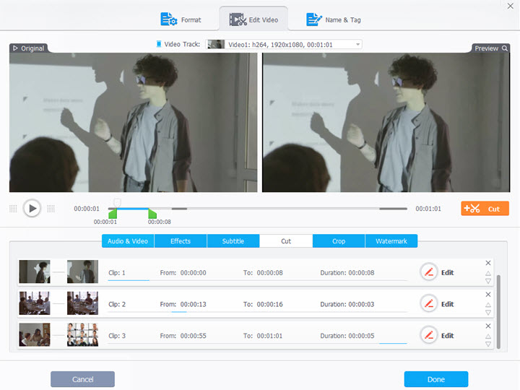Click the Video Track film icon
Screen dimensions: 520x390
[x=159, y=44]
